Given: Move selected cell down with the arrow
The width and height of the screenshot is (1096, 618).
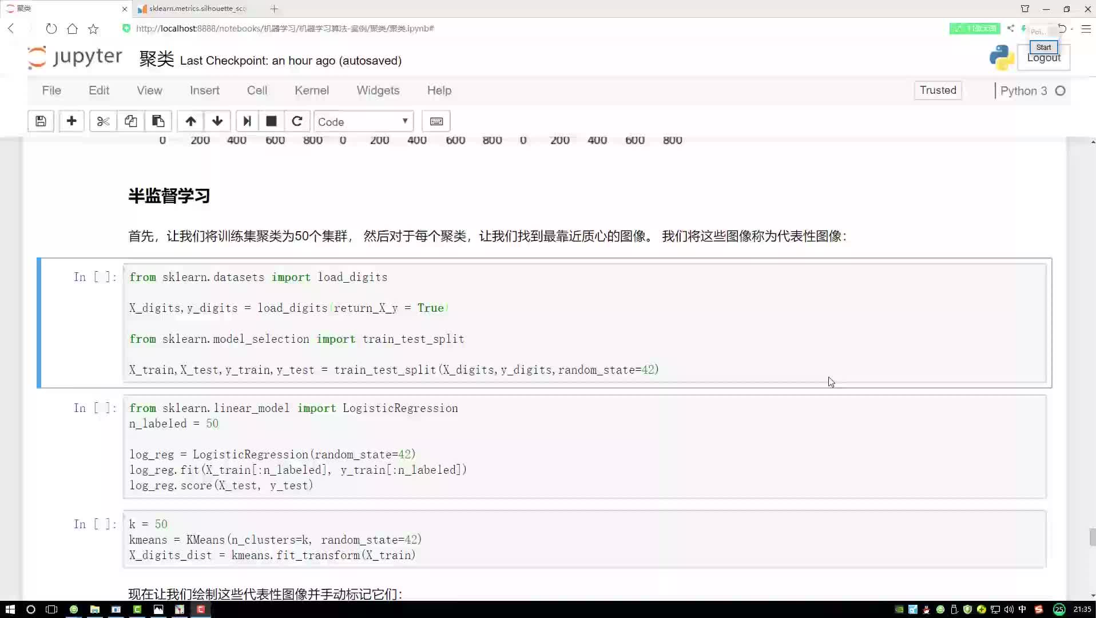Looking at the screenshot, I should click(217, 121).
